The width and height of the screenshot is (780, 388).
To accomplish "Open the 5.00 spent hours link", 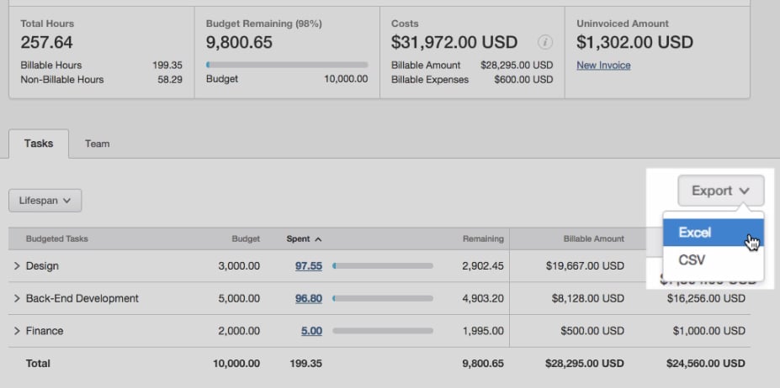I will click(x=311, y=331).
